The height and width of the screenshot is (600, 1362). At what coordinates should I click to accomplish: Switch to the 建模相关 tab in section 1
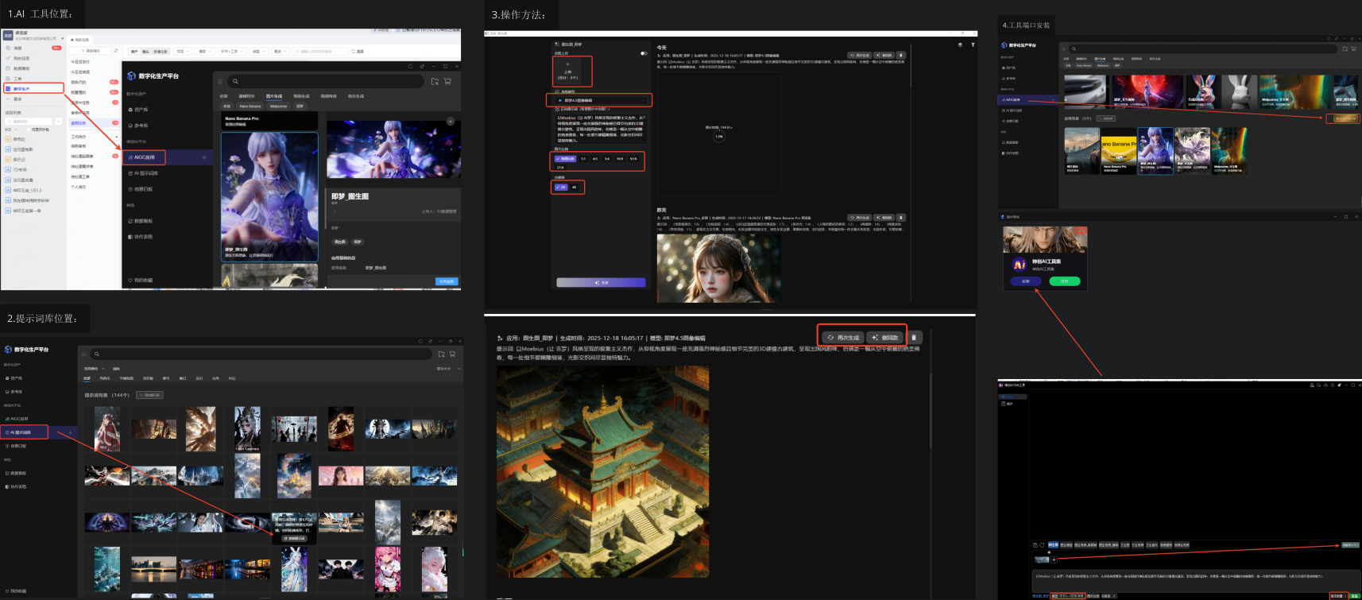point(246,96)
